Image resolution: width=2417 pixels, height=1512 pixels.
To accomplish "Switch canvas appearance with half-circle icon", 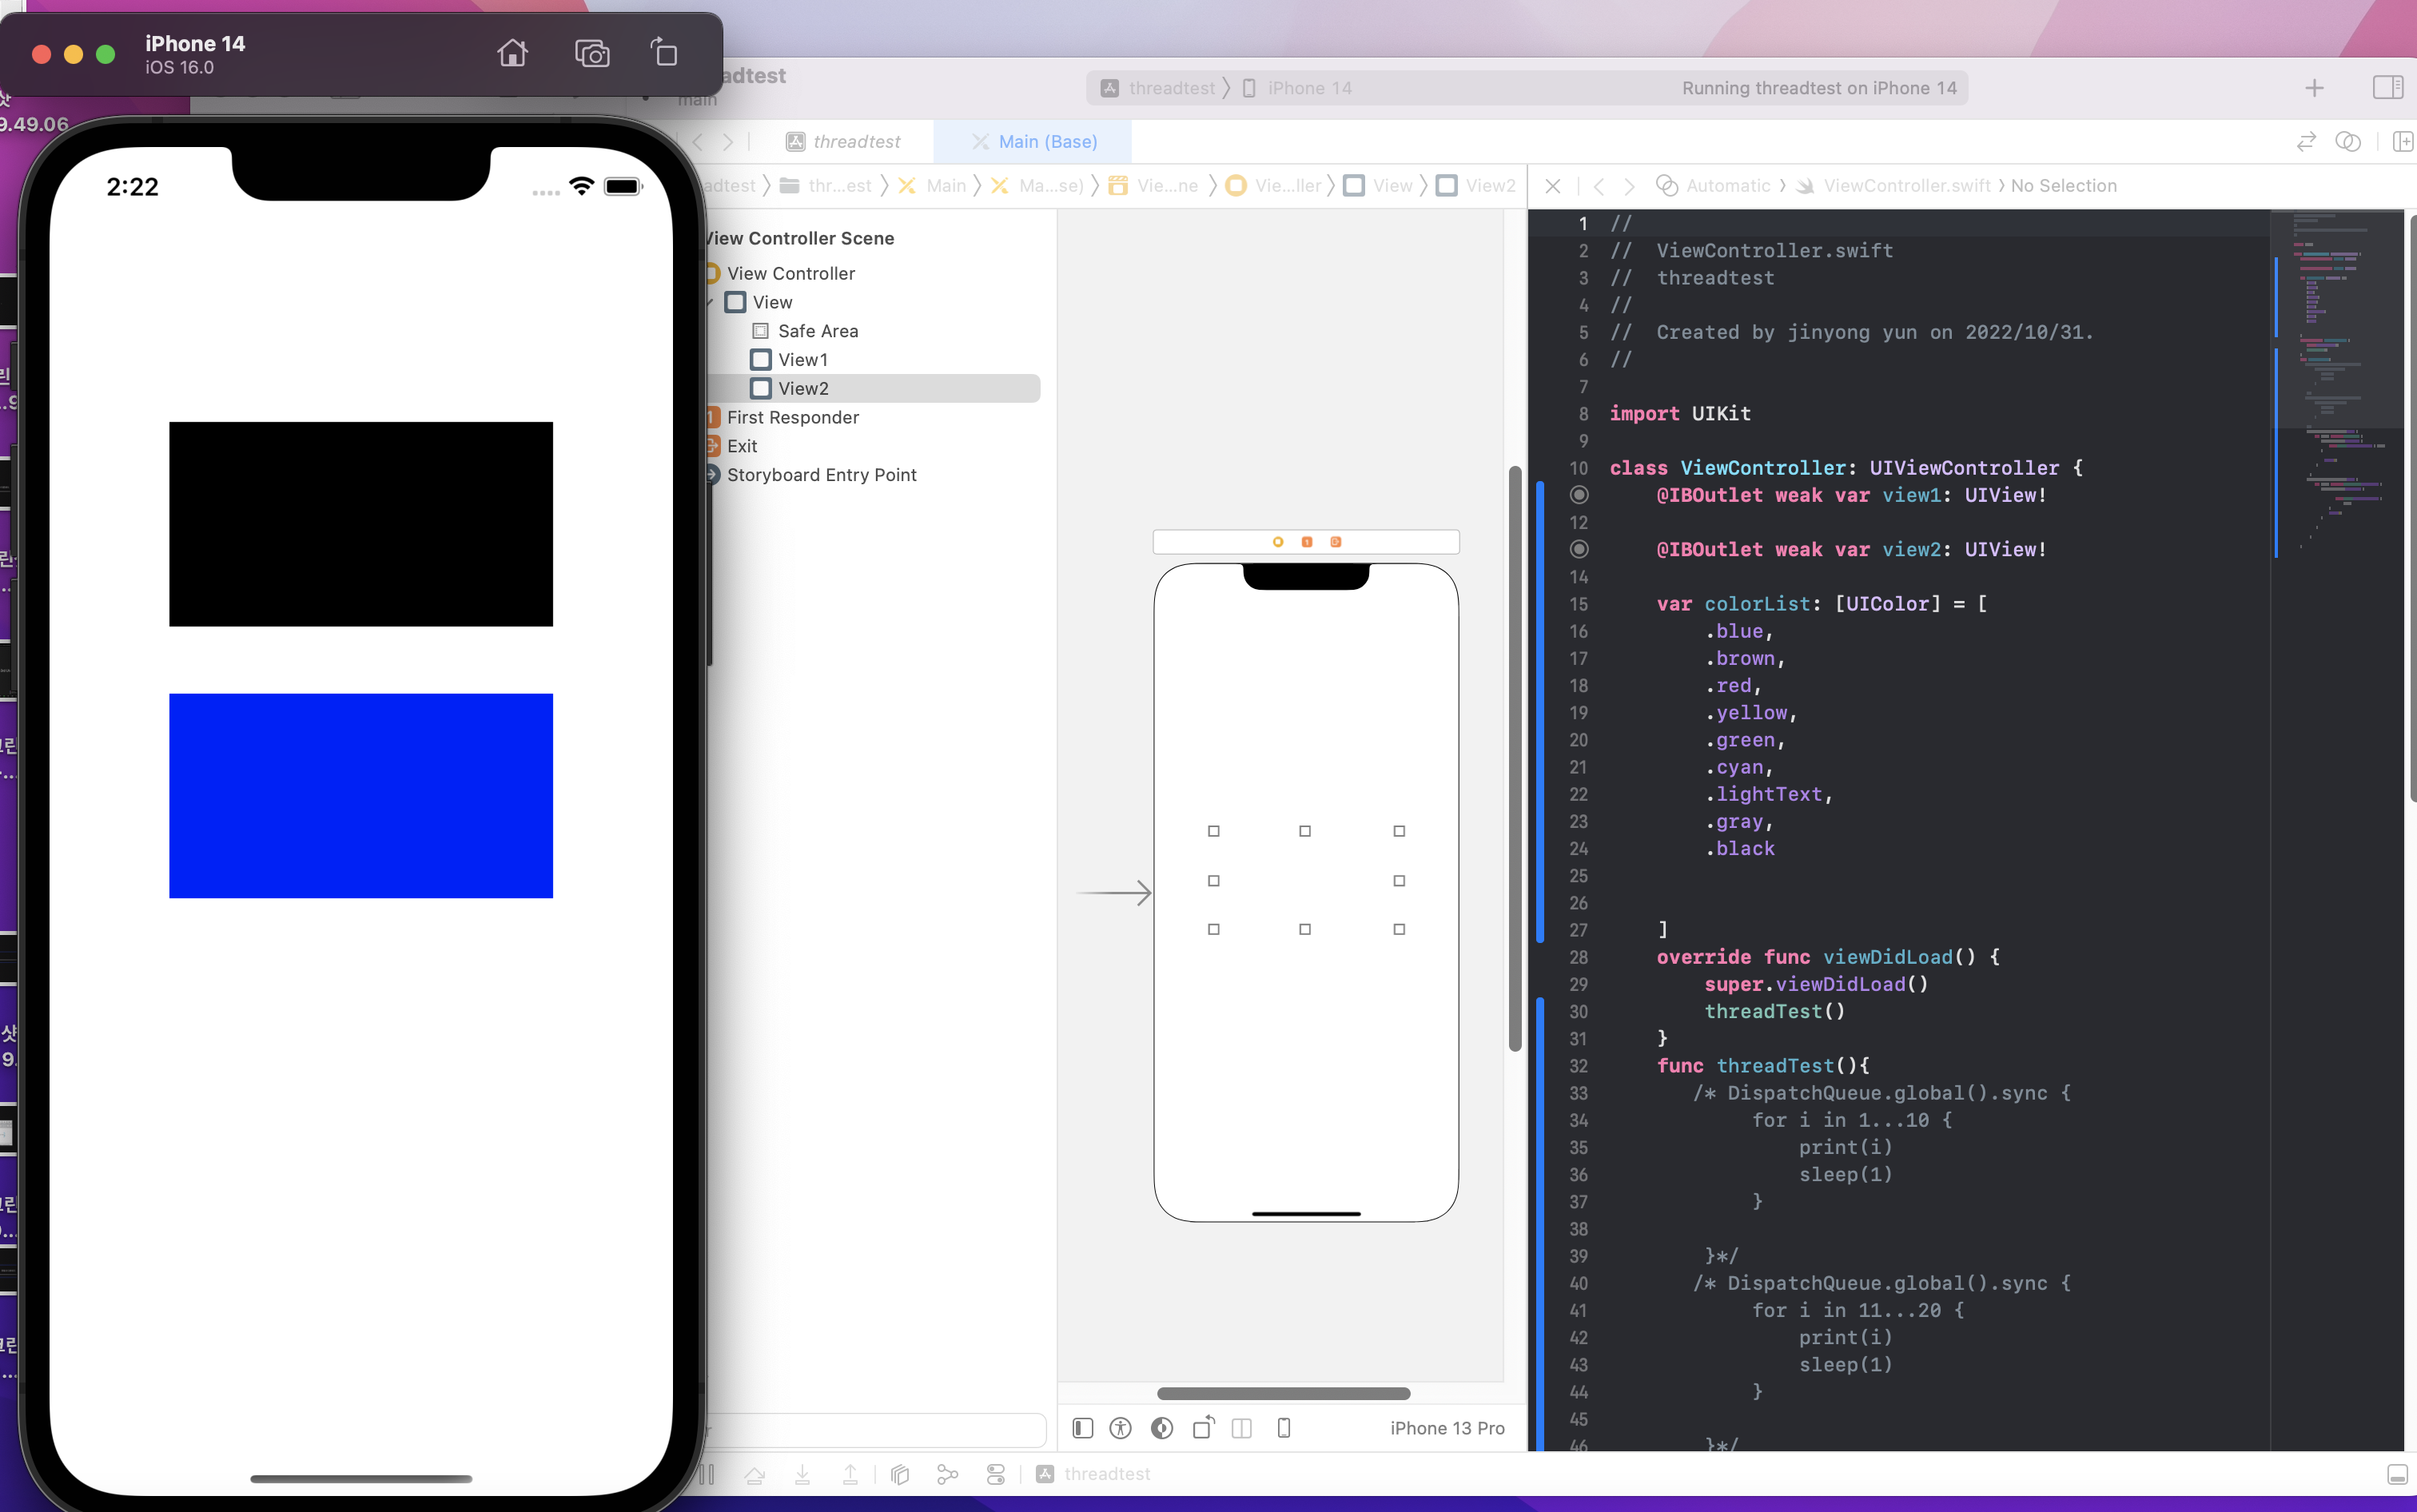I will pos(1161,1428).
